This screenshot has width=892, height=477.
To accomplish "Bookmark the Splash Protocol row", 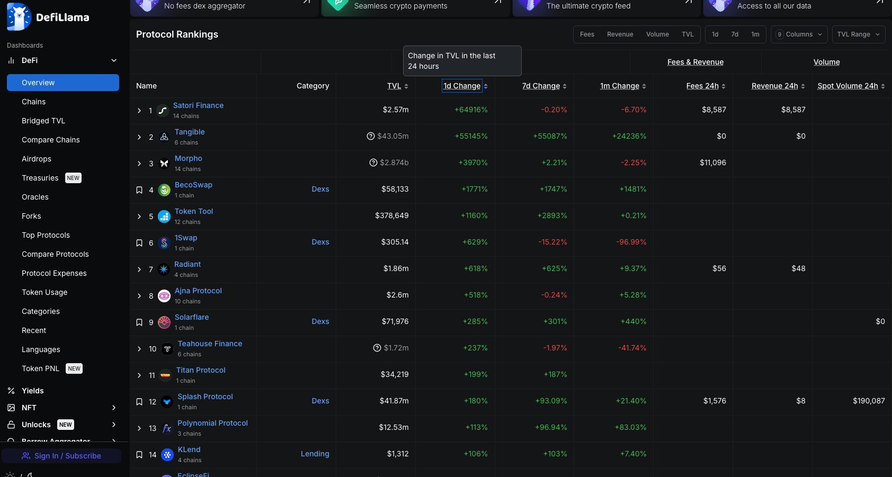I will click(139, 402).
